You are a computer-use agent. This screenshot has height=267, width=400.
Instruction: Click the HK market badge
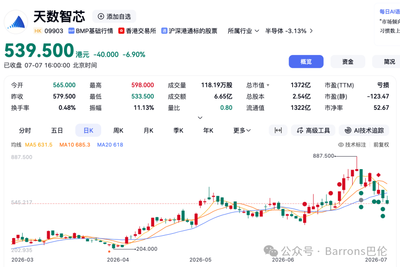[38, 31]
